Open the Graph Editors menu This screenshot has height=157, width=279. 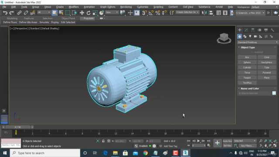coord(108,7)
